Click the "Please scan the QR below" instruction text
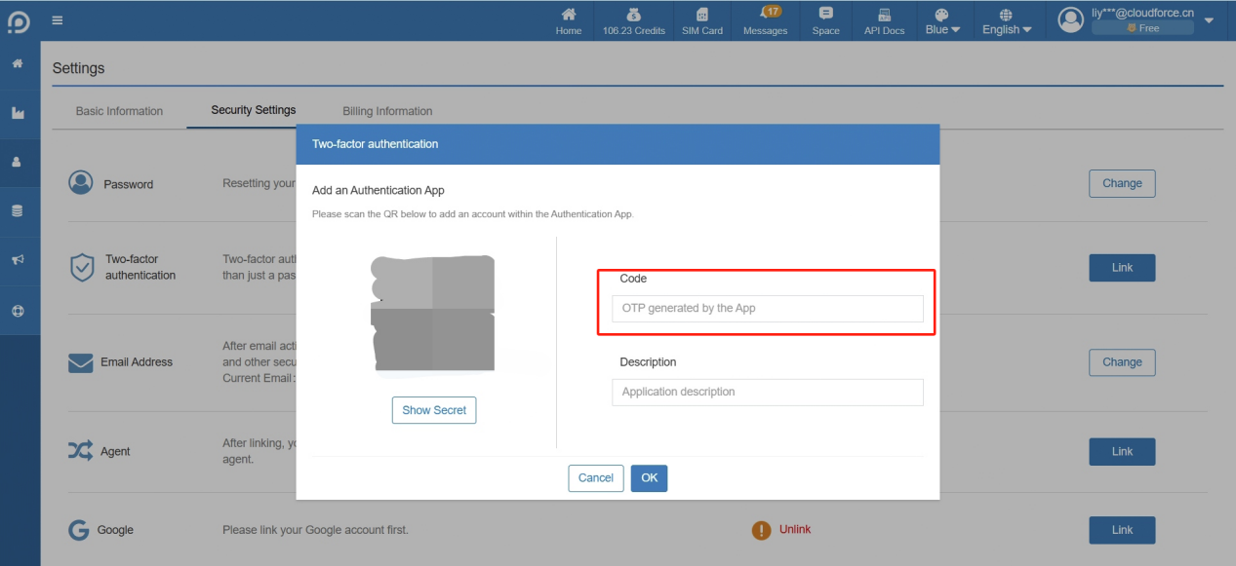Image resolution: width=1236 pixels, height=566 pixels. point(472,214)
